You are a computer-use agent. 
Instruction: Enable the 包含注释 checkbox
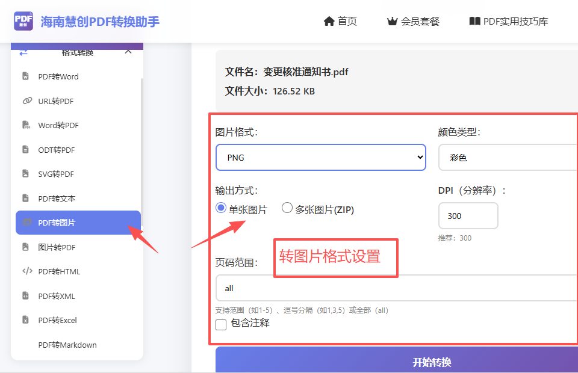click(221, 325)
